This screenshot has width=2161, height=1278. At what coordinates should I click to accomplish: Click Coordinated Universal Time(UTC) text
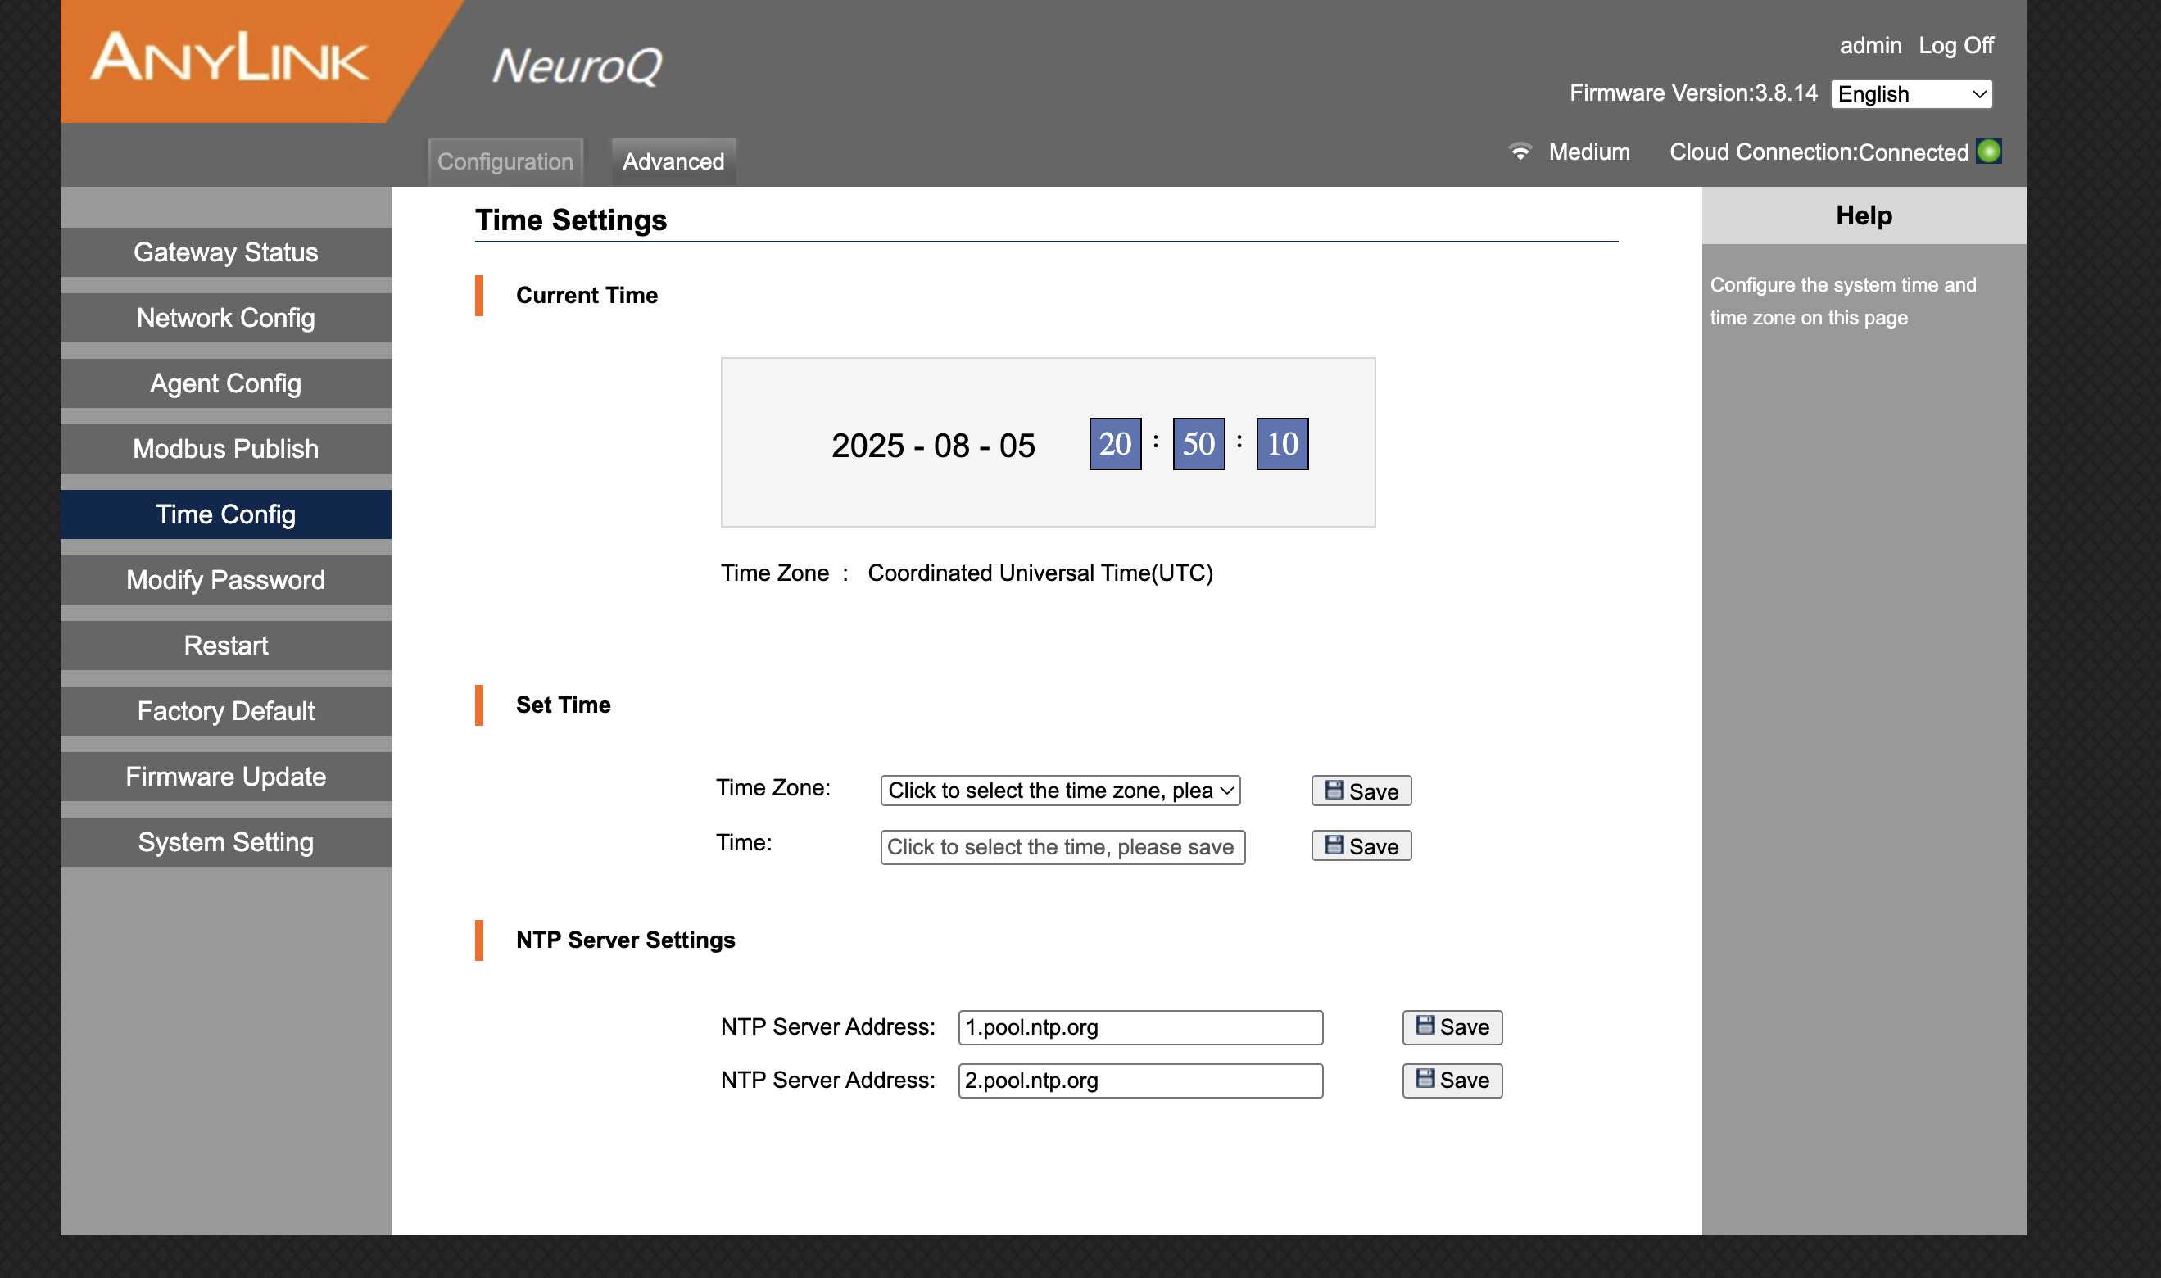[x=1040, y=573]
